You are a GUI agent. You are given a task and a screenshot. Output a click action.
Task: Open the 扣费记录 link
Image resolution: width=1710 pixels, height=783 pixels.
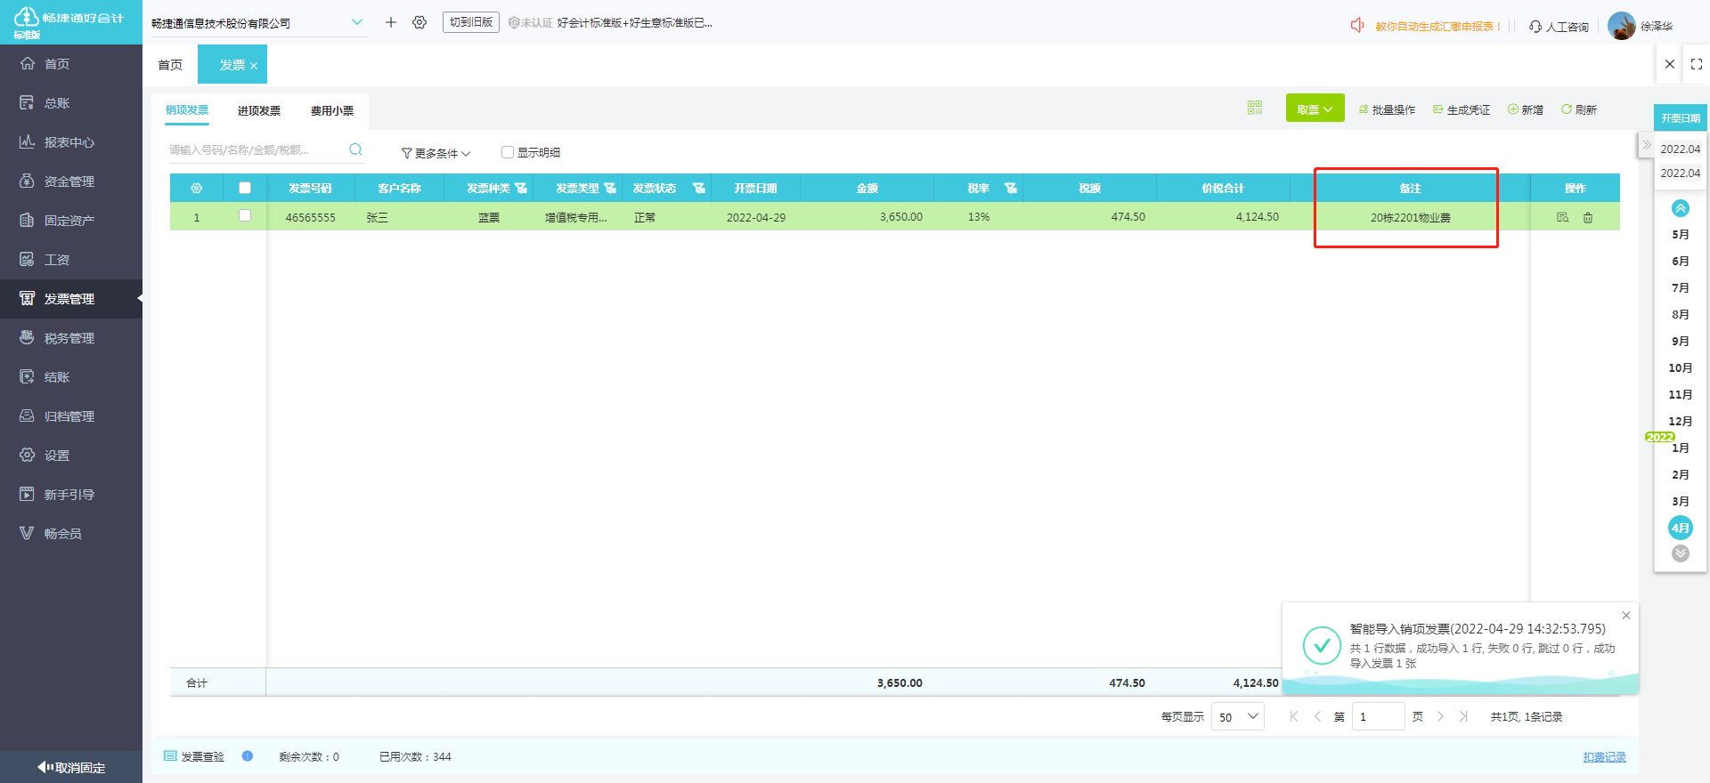(1604, 757)
